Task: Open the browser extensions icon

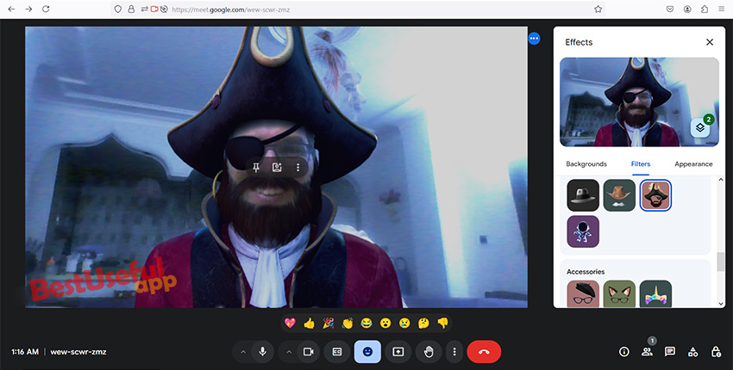Action: point(705,9)
